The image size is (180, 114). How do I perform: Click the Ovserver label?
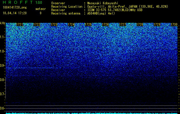(58, 3)
